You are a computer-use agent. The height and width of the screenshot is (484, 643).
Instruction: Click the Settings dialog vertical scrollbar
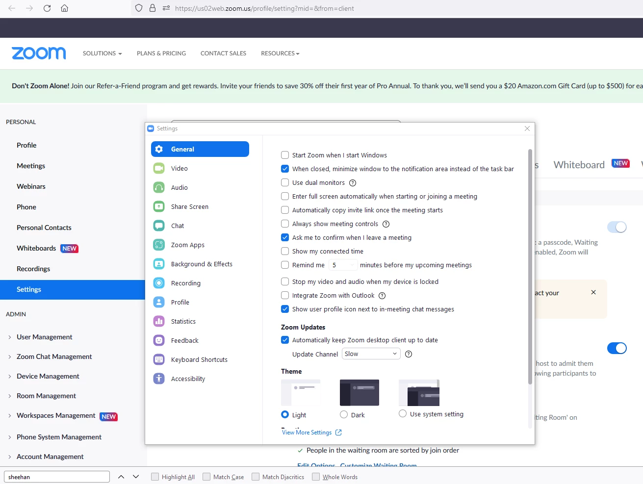click(x=530, y=267)
